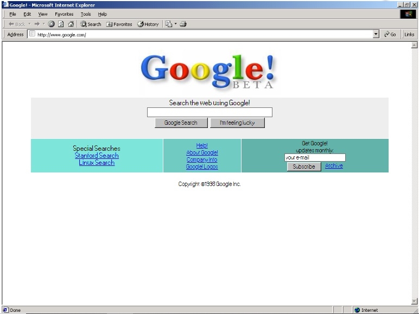
Task: Click the Subscribe button
Action: coord(304,166)
